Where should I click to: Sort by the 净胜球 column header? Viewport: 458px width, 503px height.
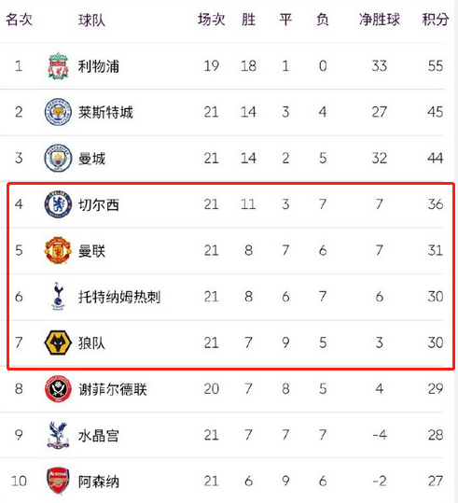tap(380, 20)
